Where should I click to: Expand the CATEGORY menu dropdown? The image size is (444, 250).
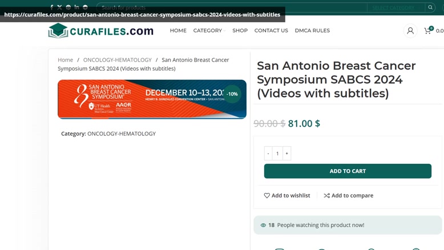tap(209, 31)
